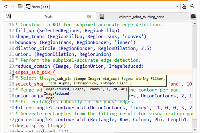The image size is (200, 133).
Task: Click the scrollbar down arrow
Action: coord(195,130)
